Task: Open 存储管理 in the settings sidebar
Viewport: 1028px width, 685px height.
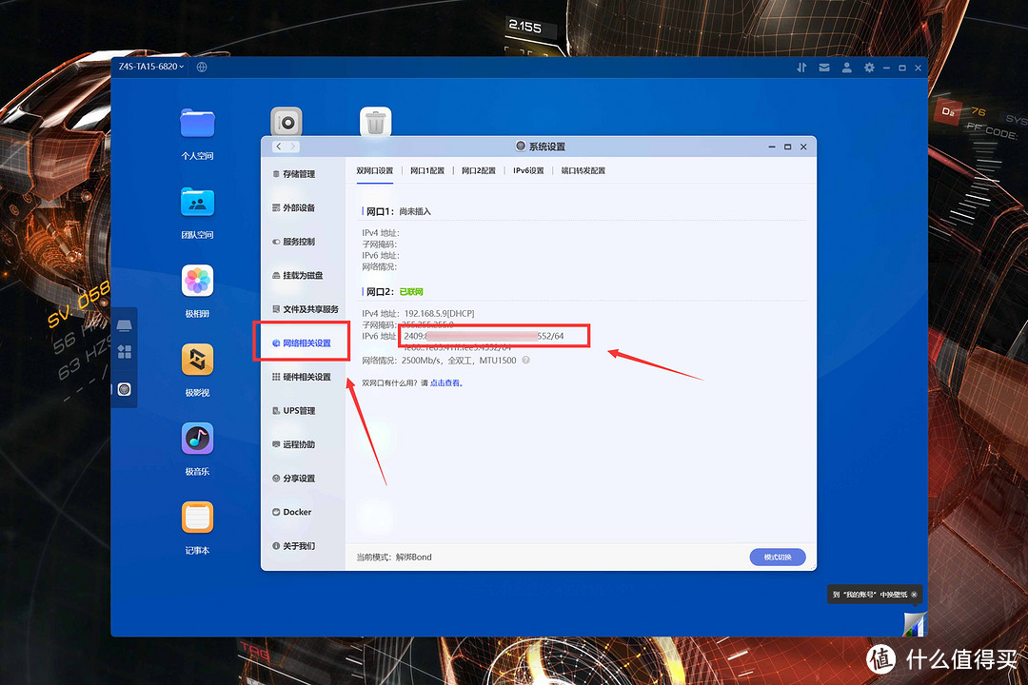Action: tap(301, 173)
